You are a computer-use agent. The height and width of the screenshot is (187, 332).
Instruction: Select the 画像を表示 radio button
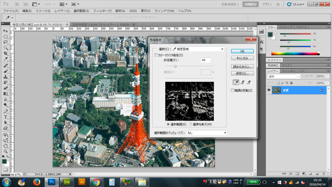coord(191,124)
